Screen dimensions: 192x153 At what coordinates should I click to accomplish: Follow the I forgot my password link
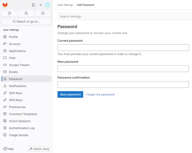click(100, 94)
